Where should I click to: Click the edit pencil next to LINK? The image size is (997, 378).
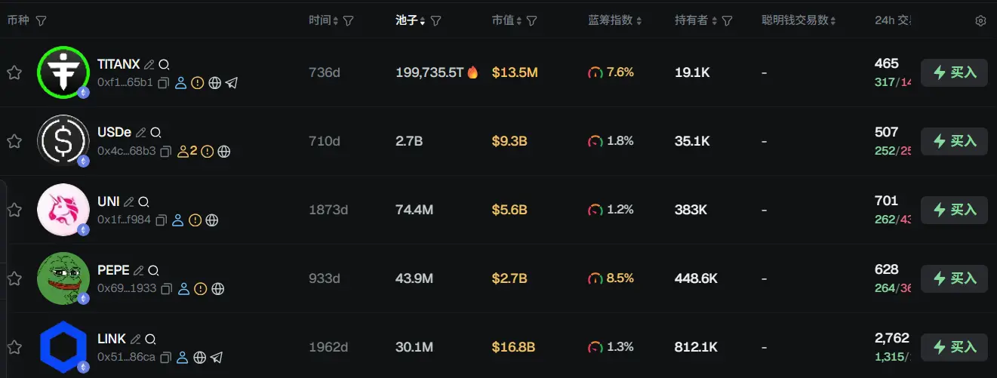pos(136,339)
